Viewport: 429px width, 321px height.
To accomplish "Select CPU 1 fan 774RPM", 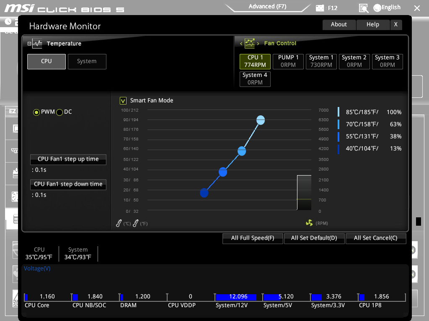I will point(255,61).
